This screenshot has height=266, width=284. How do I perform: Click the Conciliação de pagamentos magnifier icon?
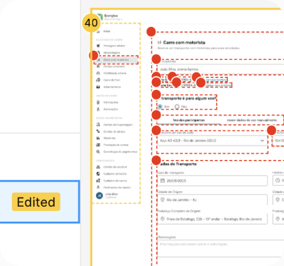98,152
